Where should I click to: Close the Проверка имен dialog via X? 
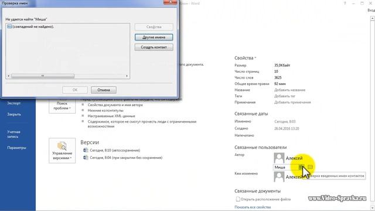coord(171,2)
